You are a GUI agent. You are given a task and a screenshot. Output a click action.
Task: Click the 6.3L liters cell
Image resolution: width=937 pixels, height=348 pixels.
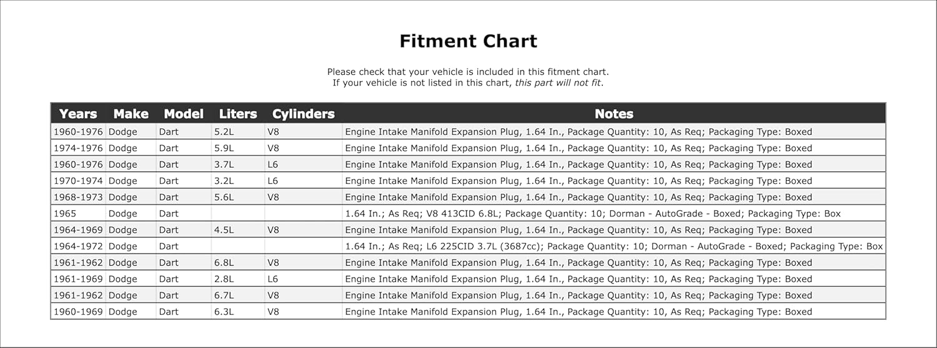coord(224,312)
